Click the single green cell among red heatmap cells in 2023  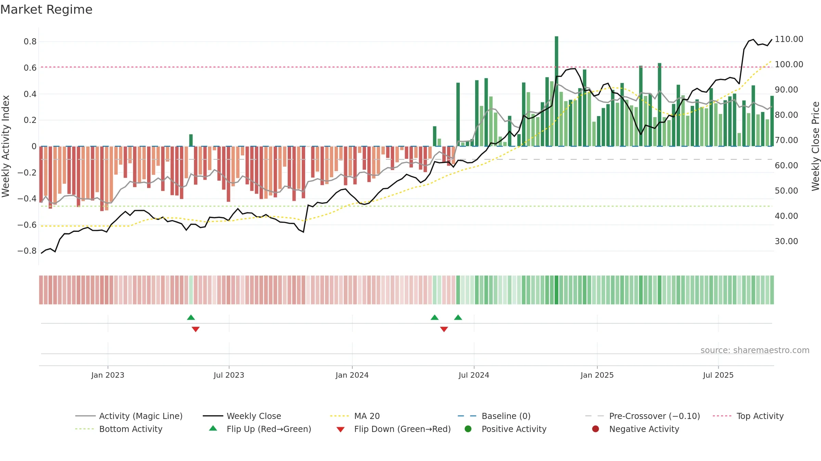pos(191,290)
